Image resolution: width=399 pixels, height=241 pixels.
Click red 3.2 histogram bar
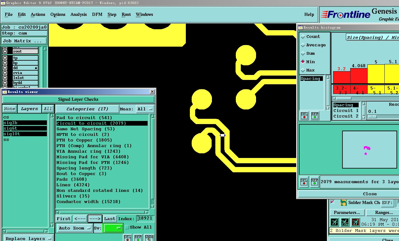(342, 77)
